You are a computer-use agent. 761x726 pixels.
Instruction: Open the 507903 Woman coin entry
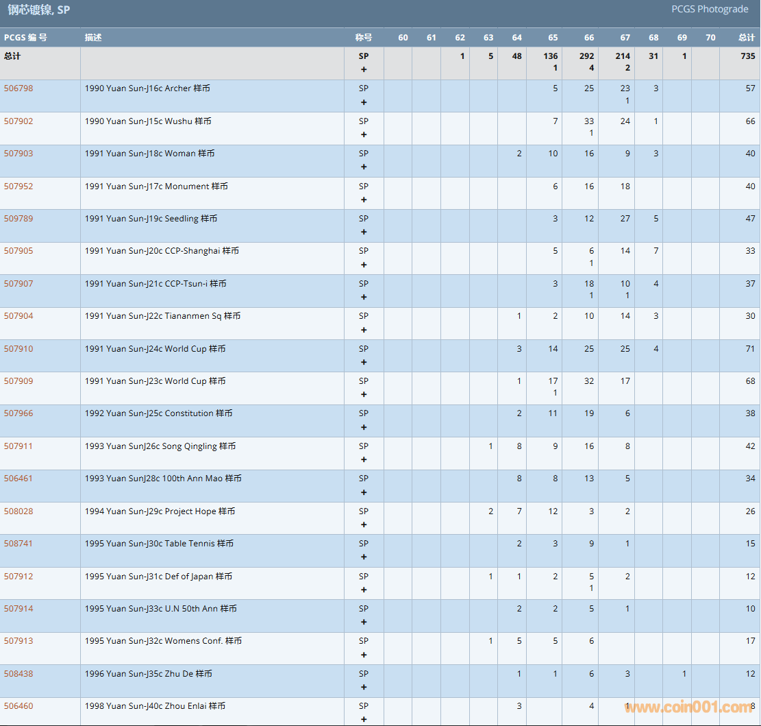tap(18, 154)
